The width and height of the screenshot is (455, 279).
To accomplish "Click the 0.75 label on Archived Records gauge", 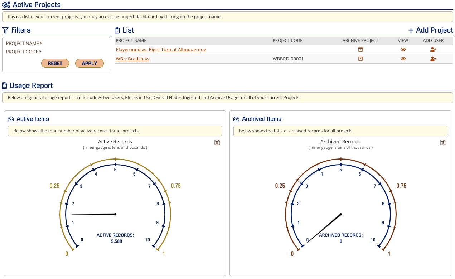I will coord(401,186).
